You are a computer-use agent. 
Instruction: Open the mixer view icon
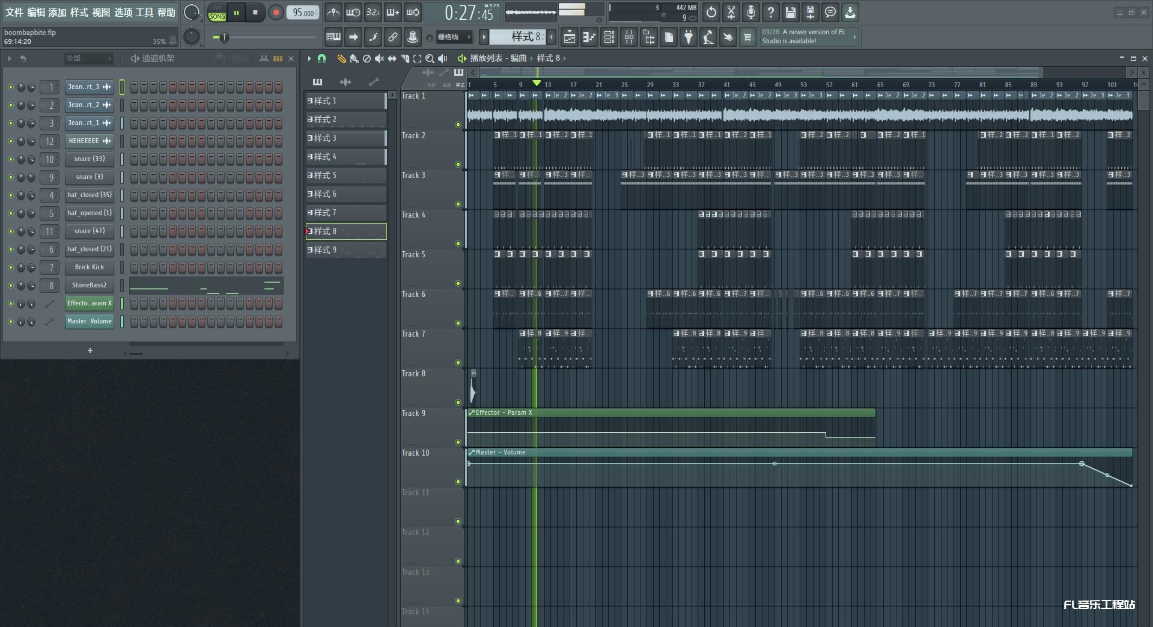pos(629,37)
